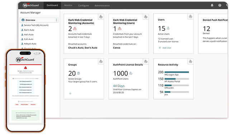Open the Dashboard tab
This screenshot has height=140, width=233.
(52, 5)
